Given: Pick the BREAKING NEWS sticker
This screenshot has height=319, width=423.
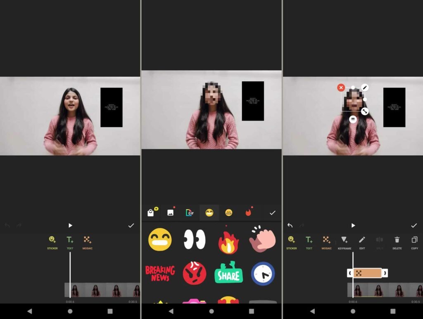Looking at the screenshot, I should click(160, 274).
